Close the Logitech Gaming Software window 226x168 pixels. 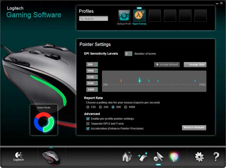(x=221, y=3)
